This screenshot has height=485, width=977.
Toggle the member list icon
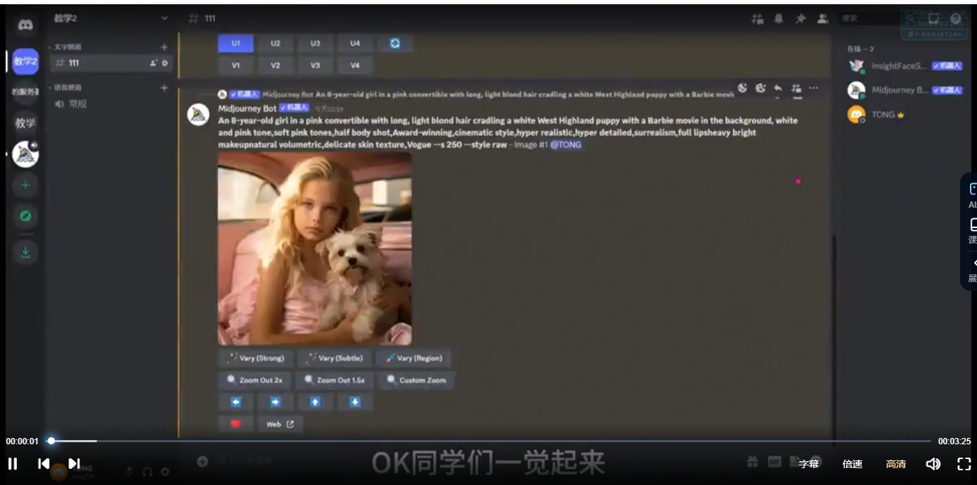pos(822,19)
